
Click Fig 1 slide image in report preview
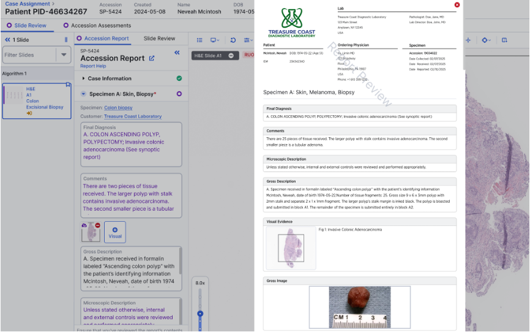[x=291, y=248]
